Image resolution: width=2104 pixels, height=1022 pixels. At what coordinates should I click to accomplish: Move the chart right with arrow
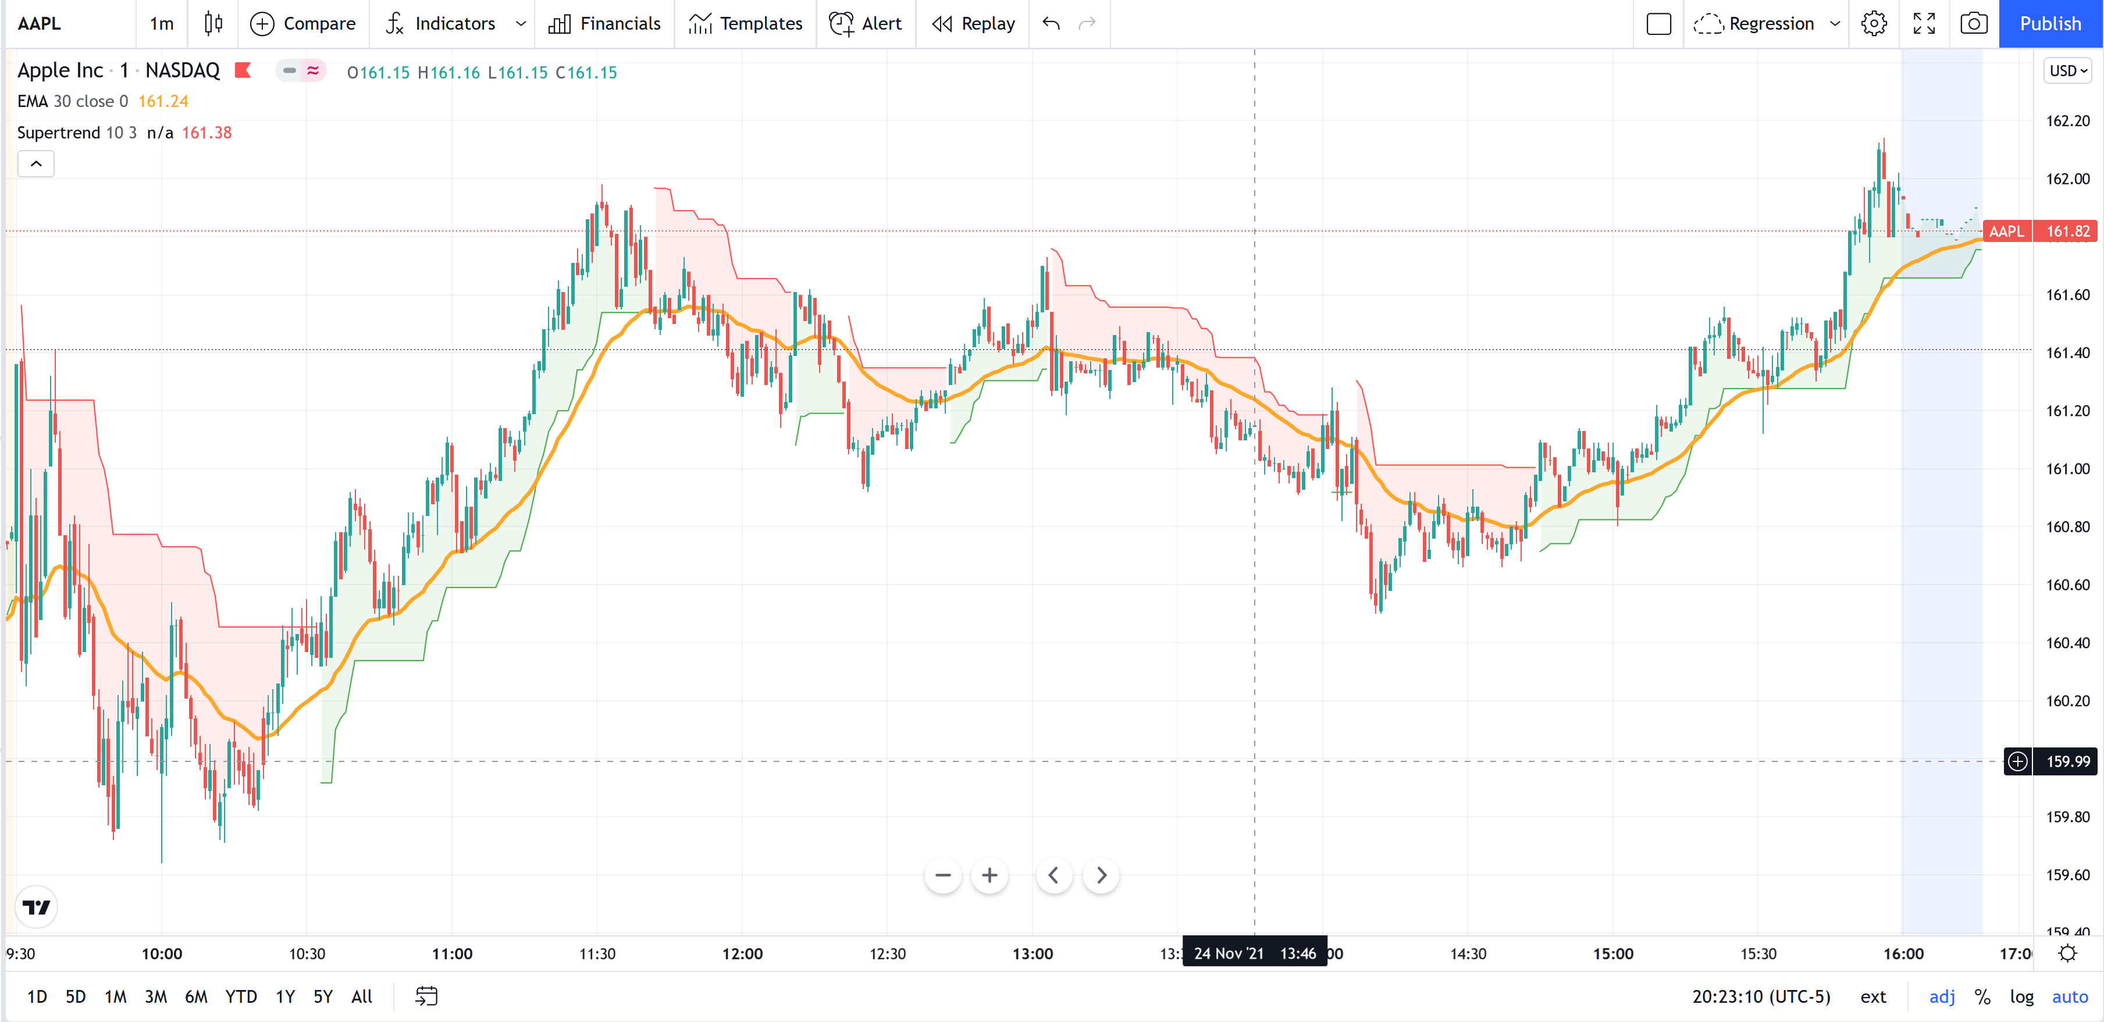tap(1101, 876)
